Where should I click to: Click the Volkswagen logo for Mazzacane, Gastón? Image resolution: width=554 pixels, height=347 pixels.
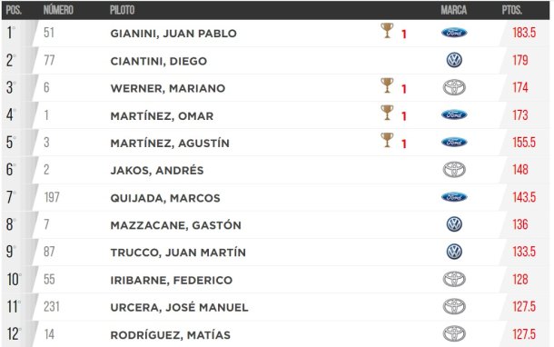[x=454, y=224]
